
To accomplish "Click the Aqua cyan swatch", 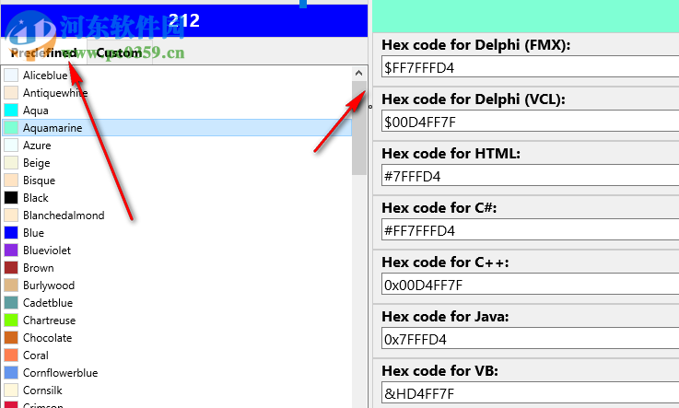I will [x=11, y=111].
